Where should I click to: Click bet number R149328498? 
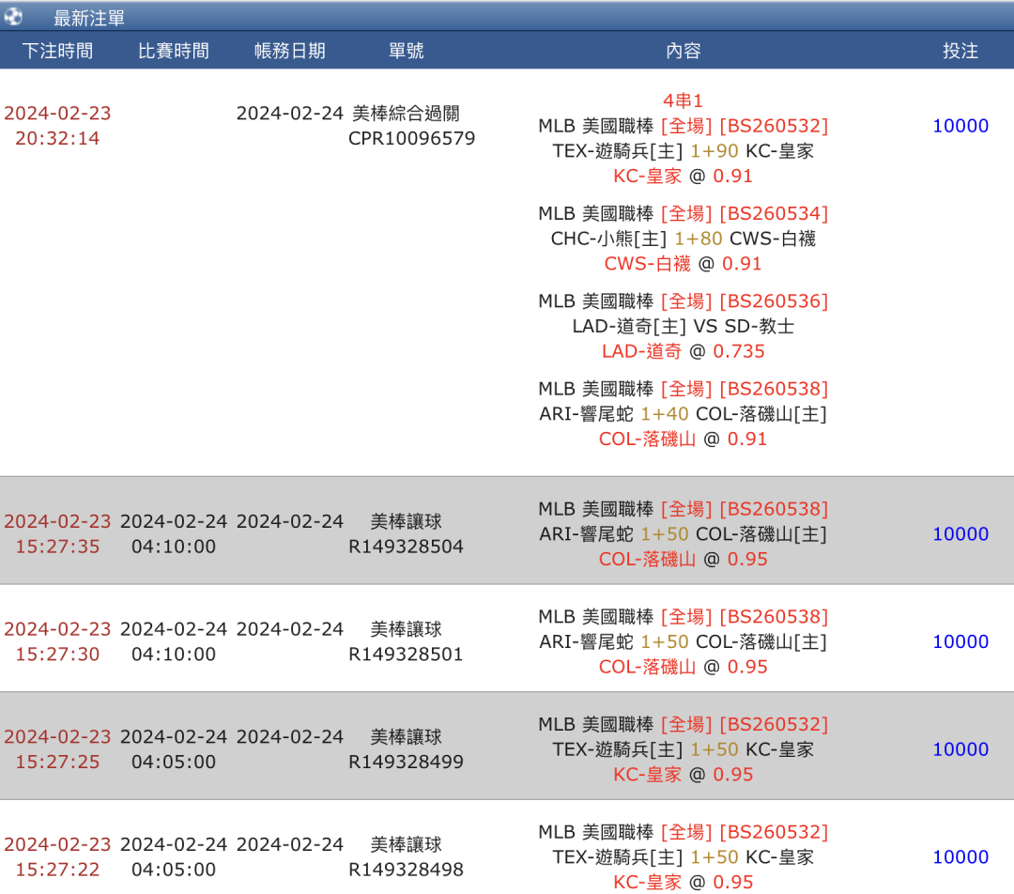(407, 870)
